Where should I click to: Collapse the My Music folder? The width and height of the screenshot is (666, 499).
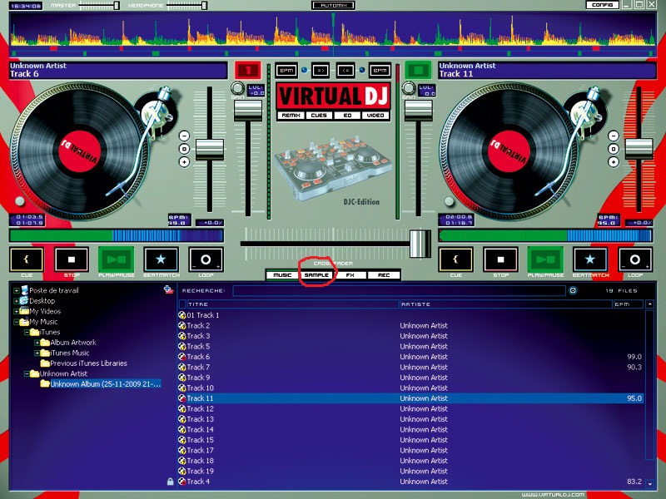[x=16, y=322]
